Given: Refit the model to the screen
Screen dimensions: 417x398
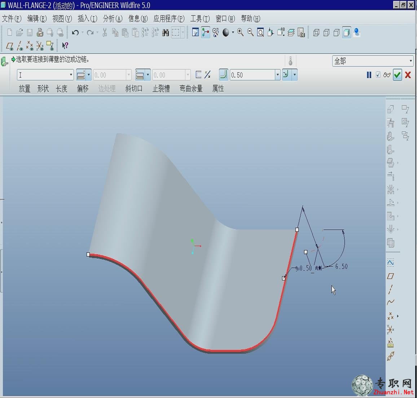Looking at the screenshot, I should (260, 33).
